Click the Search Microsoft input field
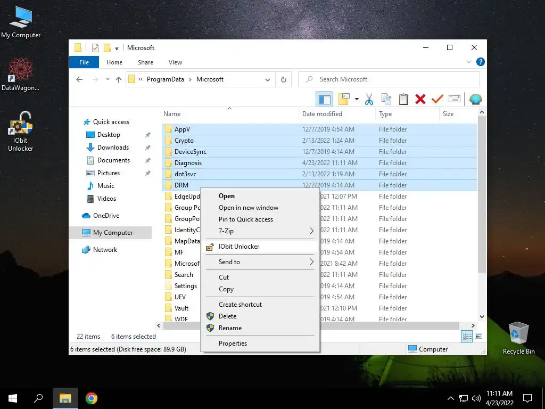 click(x=389, y=79)
